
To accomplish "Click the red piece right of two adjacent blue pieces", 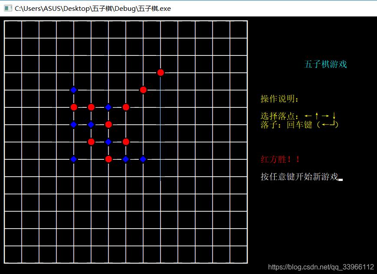I will click(x=108, y=124).
